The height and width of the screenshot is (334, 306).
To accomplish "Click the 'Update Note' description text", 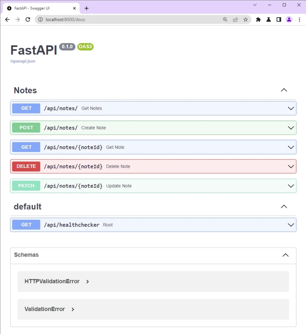I will [x=119, y=186].
